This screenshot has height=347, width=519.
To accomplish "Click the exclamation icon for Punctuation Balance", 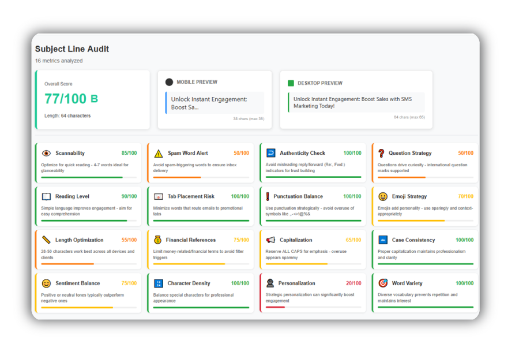I will click(268, 197).
